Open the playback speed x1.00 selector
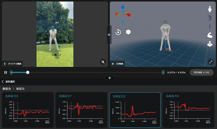217x129 pixels. click(201, 72)
